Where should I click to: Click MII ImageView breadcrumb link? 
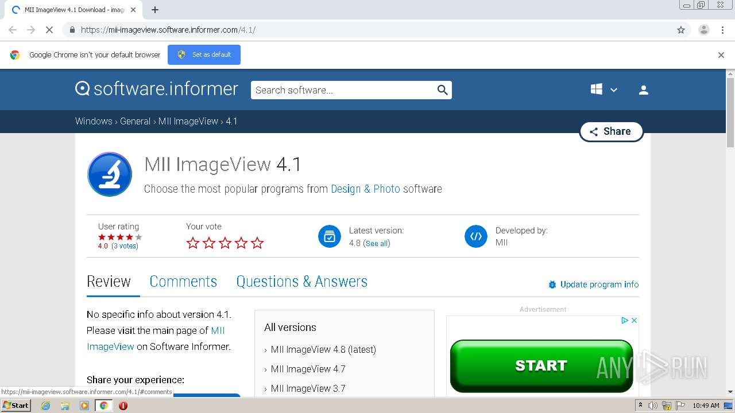tap(188, 121)
